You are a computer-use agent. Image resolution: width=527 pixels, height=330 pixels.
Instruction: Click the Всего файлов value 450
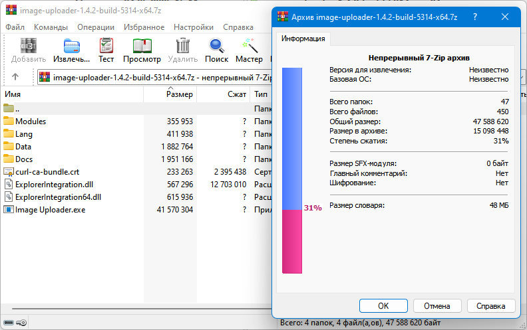[502, 112]
